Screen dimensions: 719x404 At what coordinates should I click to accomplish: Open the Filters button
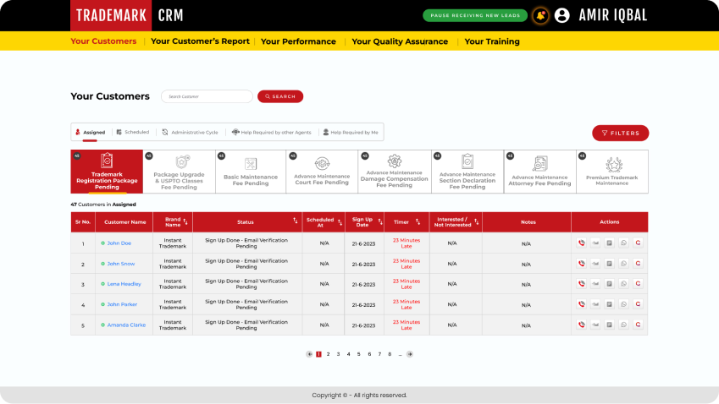(620, 133)
